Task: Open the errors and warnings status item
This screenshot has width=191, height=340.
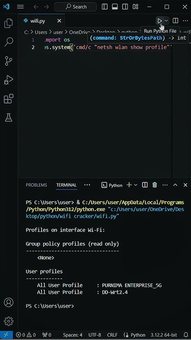Action: 26,335
